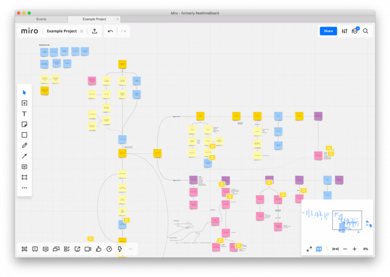The width and height of the screenshot is (390, 277).
Task: Switch to the Boards tab
Action: point(41,19)
